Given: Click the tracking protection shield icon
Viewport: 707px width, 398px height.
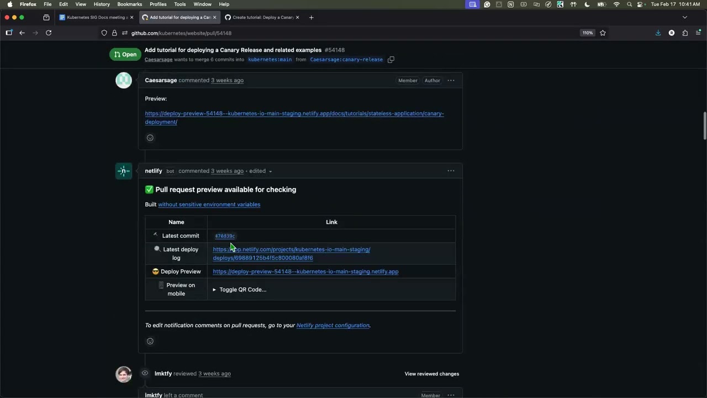Looking at the screenshot, I should coord(104,33).
